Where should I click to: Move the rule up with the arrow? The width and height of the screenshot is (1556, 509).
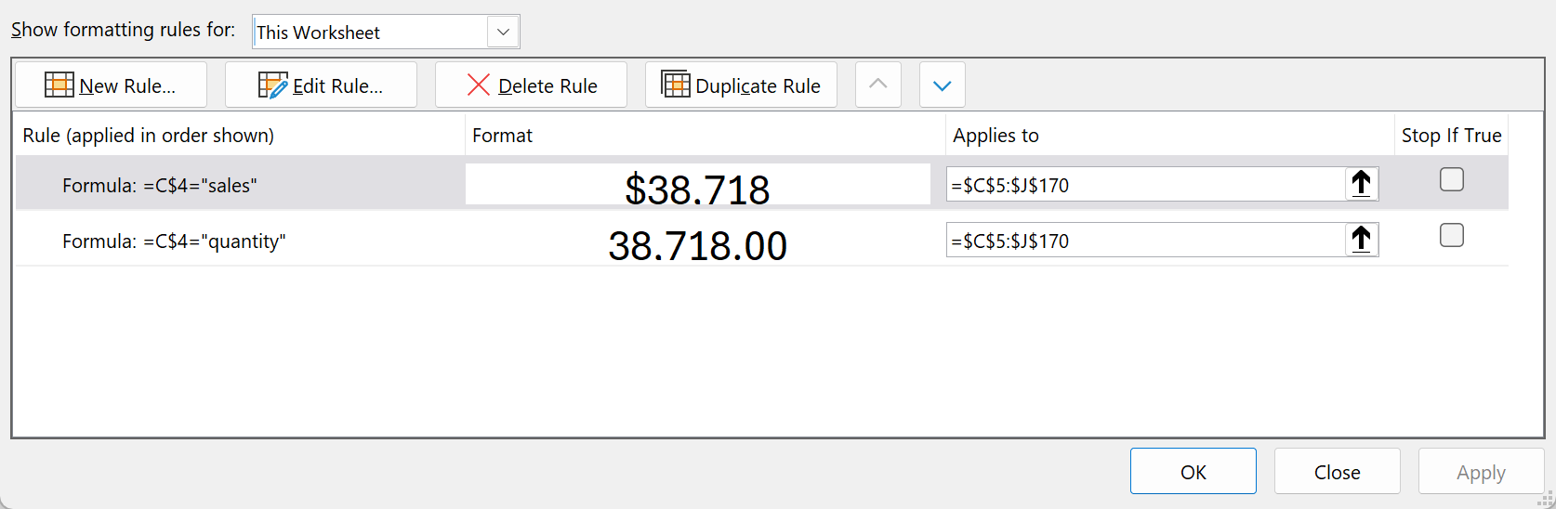pyautogui.click(x=877, y=85)
